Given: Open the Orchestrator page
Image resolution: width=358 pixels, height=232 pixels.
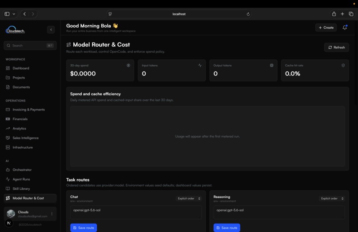Looking at the screenshot, I should 30,170.
